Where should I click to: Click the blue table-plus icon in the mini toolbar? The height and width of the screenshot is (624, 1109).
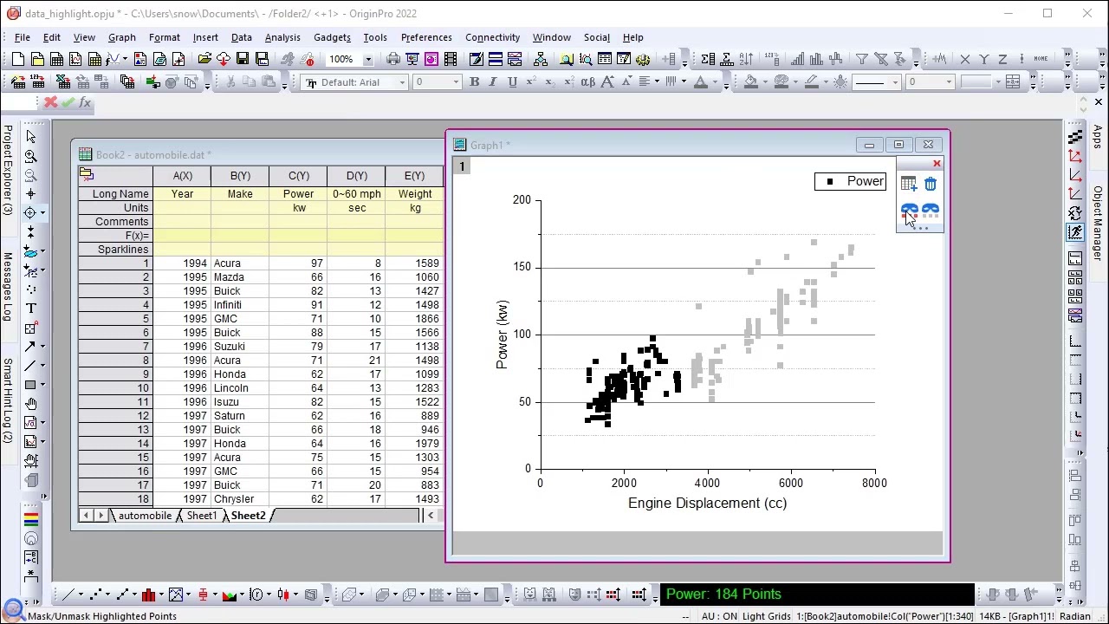click(x=909, y=184)
